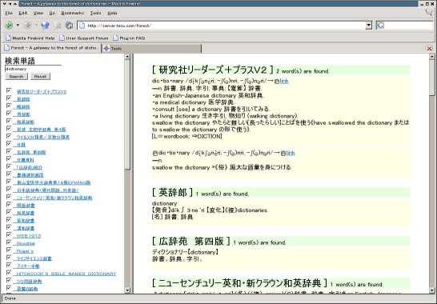Open Plug-in FAQ bookmark
The image size is (437, 304).
(129, 38)
